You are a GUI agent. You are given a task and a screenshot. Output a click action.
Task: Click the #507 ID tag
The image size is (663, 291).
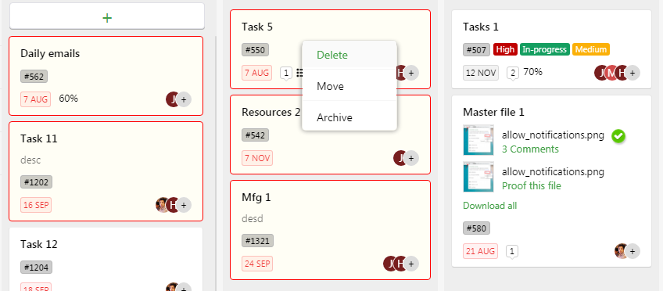click(x=477, y=49)
